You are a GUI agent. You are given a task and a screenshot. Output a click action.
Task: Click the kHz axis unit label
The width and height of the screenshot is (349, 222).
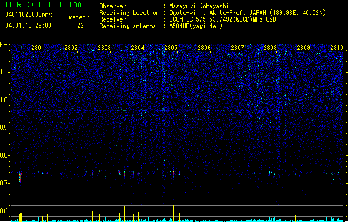tap(5, 45)
